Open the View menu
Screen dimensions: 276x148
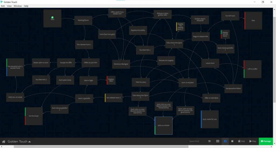tap(9, 6)
